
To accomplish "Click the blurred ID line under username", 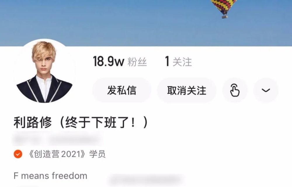I will tap(57, 139).
